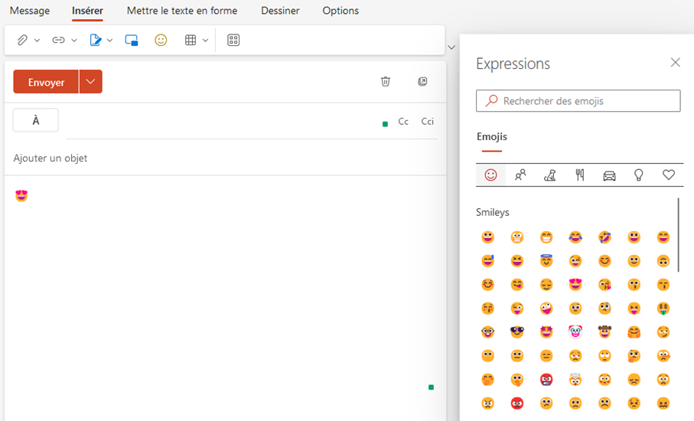Show the Cci field
This screenshot has height=421, width=694.
pos(427,121)
